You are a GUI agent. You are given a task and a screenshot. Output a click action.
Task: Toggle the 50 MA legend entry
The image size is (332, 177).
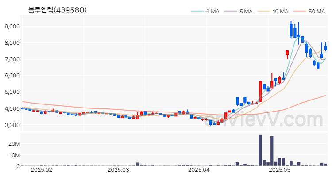pos(309,11)
